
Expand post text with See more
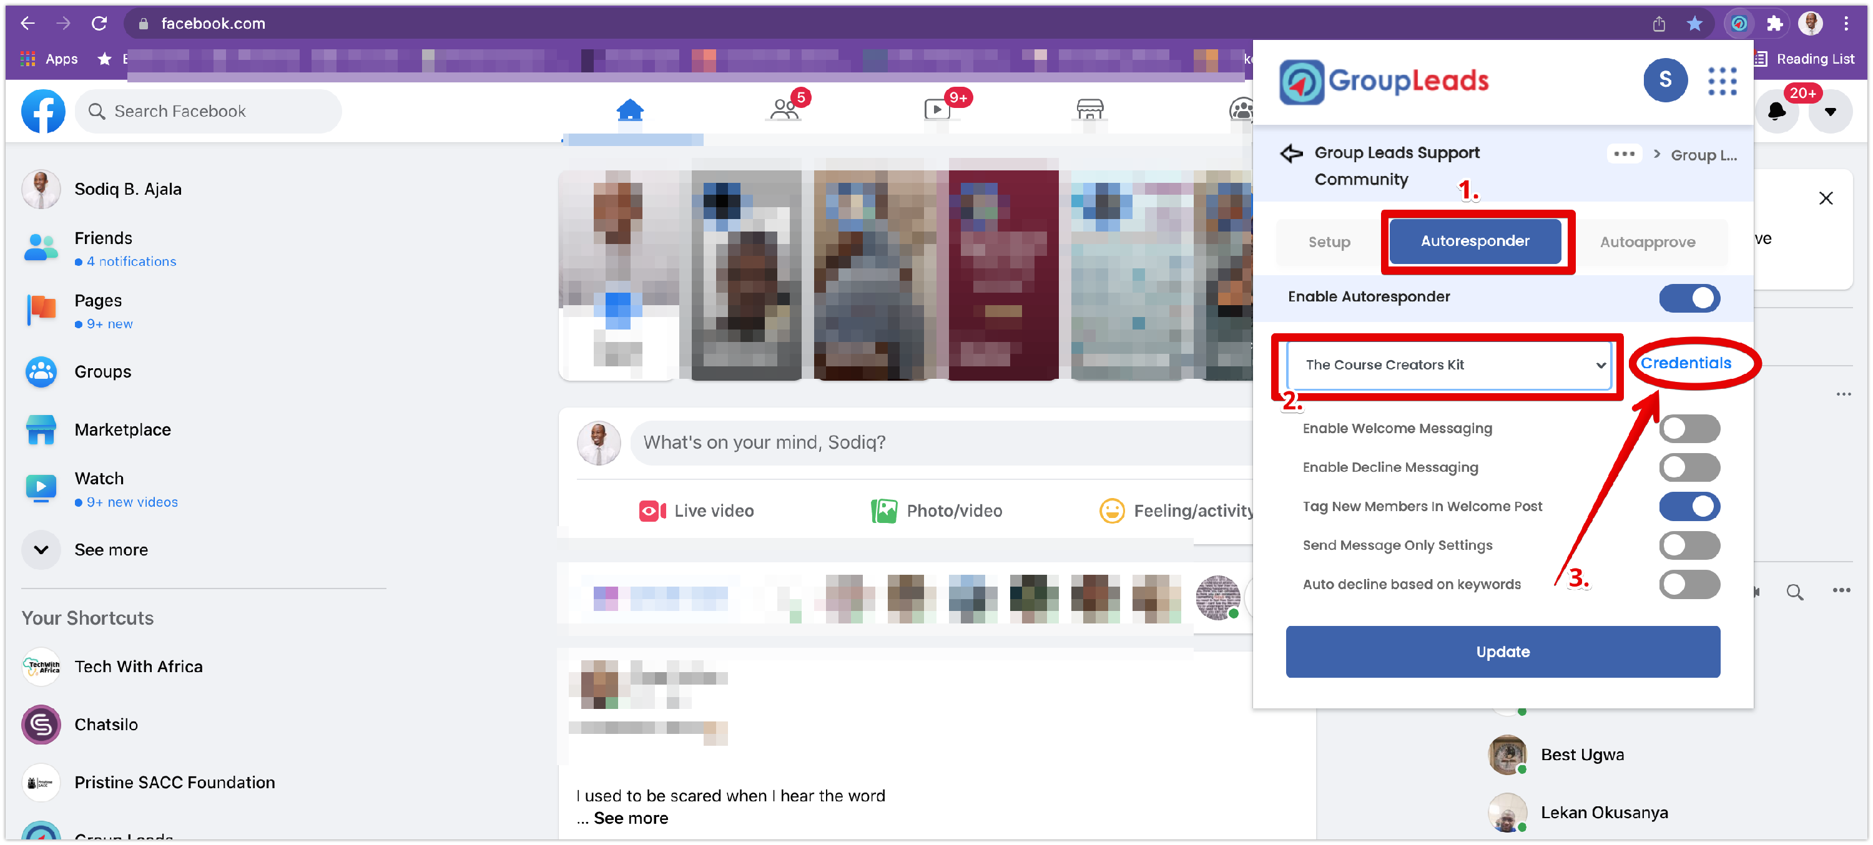[x=631, y=818]
